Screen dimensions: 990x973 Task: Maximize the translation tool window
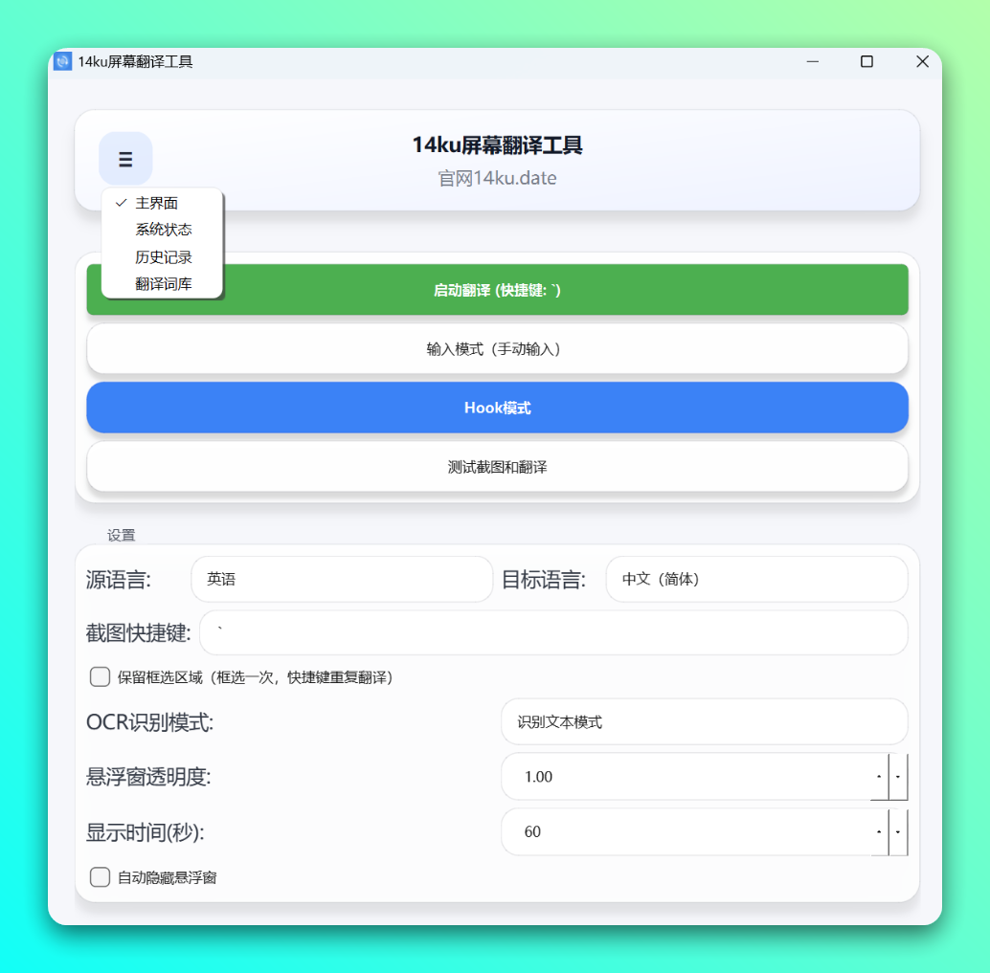866,61
